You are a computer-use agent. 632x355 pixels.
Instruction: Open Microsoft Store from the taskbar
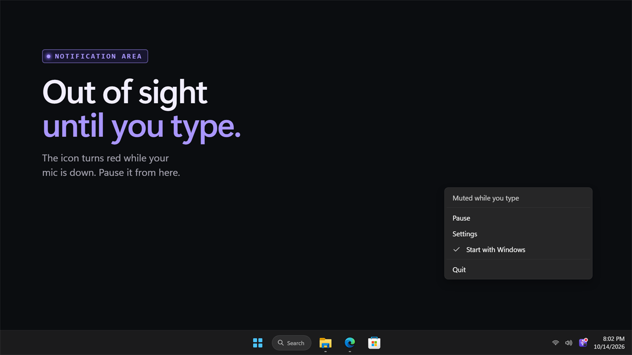pos(374,343)
